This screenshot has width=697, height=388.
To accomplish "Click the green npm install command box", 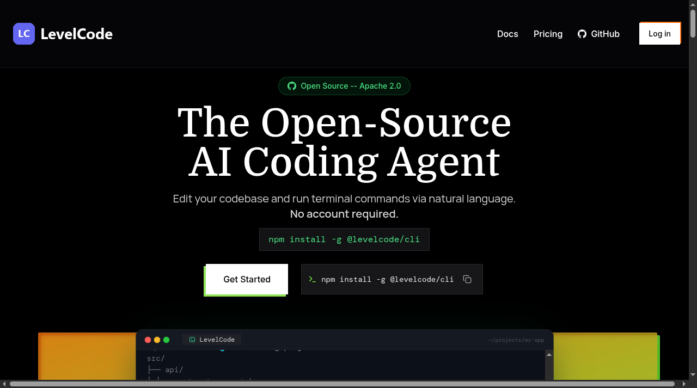I will pyautogui.click(x=344, y=239).
